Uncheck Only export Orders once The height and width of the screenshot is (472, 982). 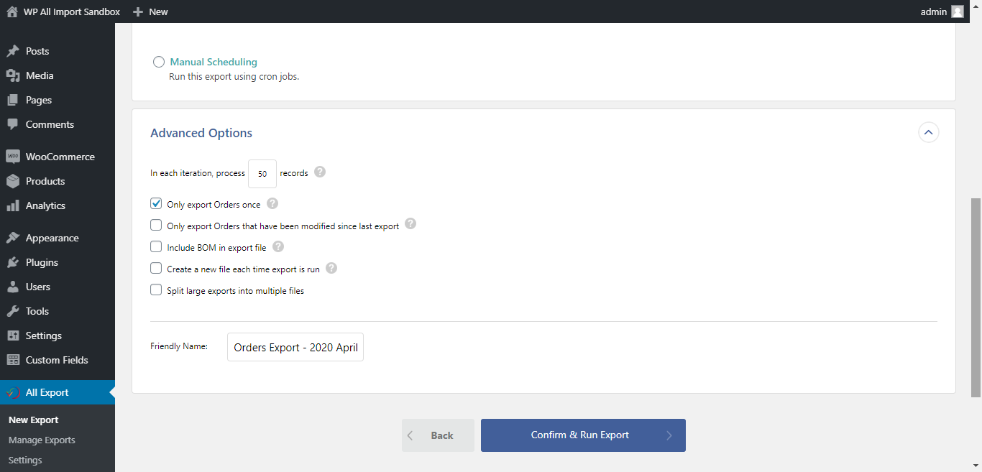(x=156, y=204)
